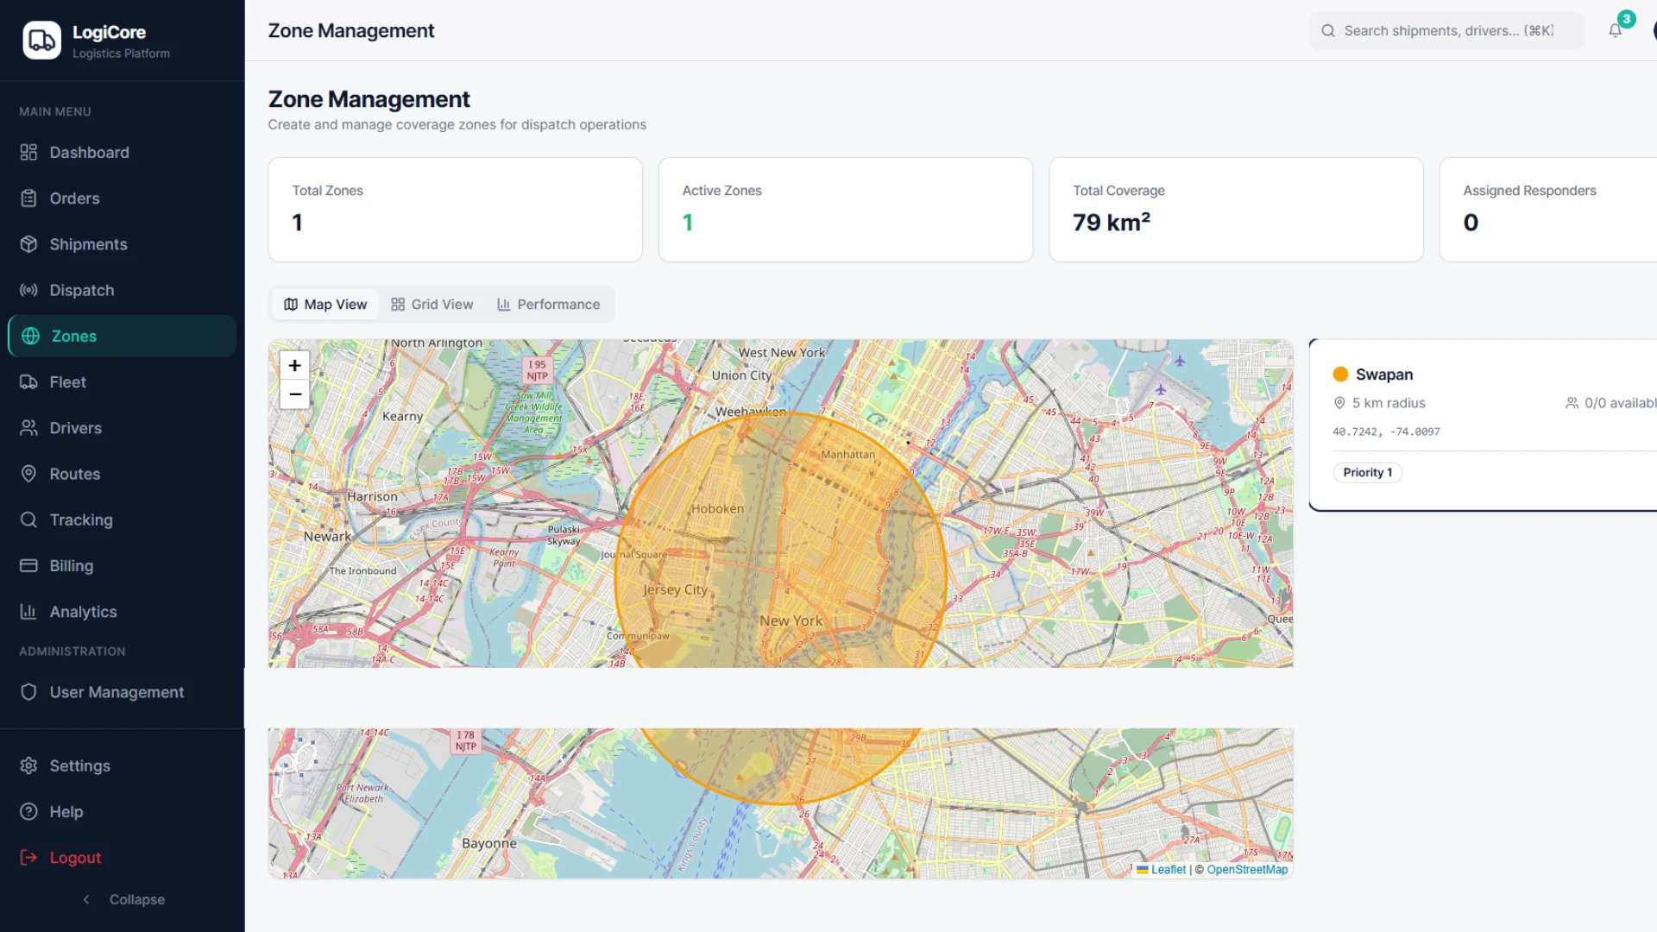Click the Drivers people icon
The width and height of the screenshot is (1657, 932).
(28, 428)
